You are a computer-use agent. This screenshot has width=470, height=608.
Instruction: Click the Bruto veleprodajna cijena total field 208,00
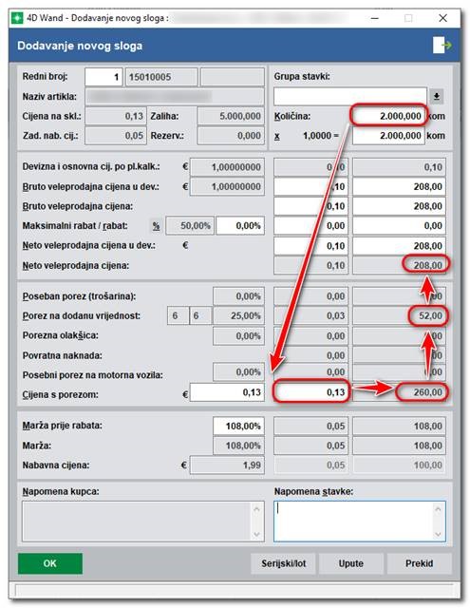(x=399, y=206)
